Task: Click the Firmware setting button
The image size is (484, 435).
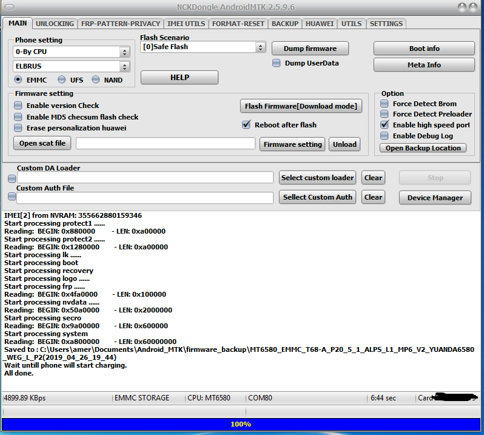Action: 292,144
